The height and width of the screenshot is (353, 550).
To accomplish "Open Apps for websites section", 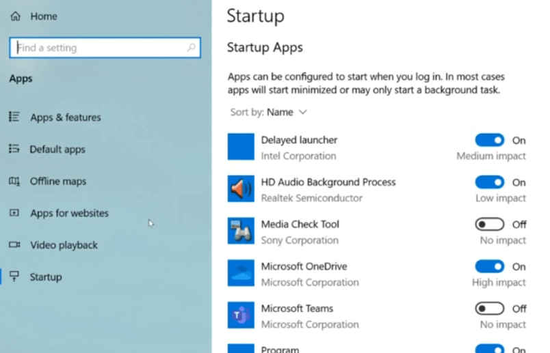I will [70, 213].
